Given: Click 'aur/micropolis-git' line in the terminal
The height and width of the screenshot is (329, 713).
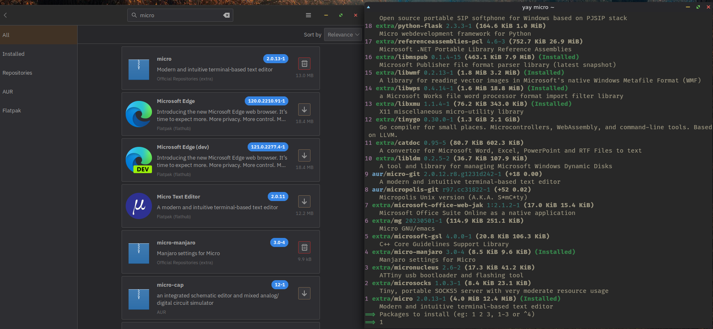Looking at the screenshot, I should pos(405,190).
